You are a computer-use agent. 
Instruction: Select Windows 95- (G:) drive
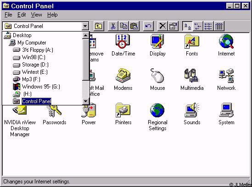tap(42, 87)
